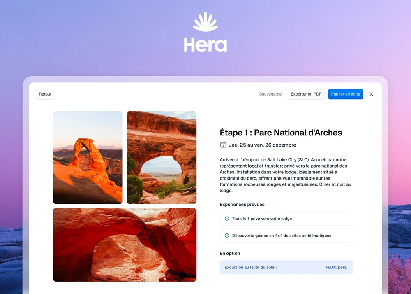Click the Étape 1 : Parc National d'Arches title
The height and width of the screenshot is (294, 411).
click(281, 133)
